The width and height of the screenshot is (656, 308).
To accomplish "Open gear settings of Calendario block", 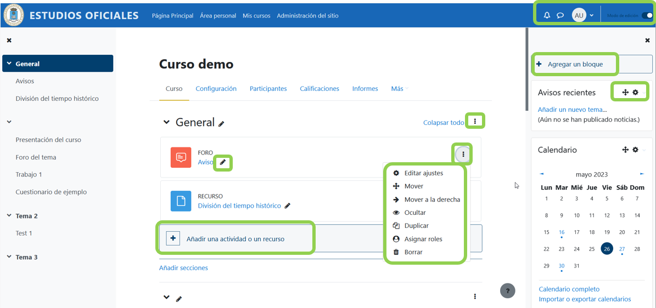I will pos(635,150).
